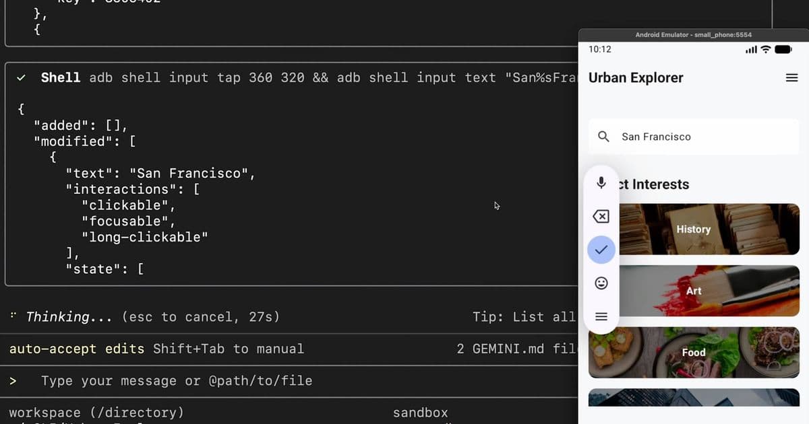809x424 pixels.
Task: Open the Urban Explorer navigation menu
Action: point(791,77)
